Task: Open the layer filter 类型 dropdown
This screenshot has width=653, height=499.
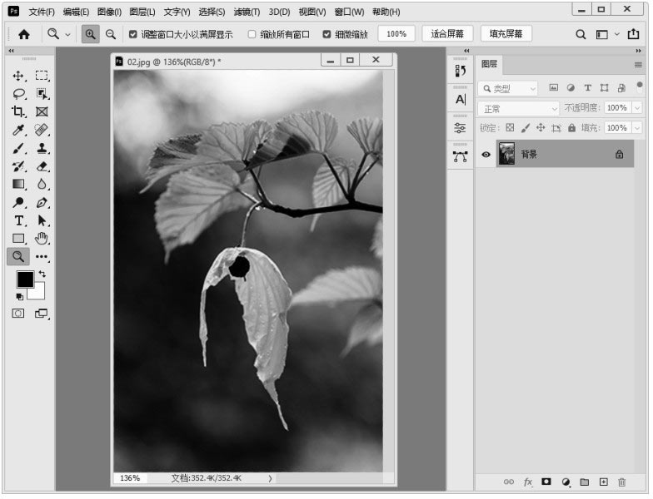Action: point(509,88)
